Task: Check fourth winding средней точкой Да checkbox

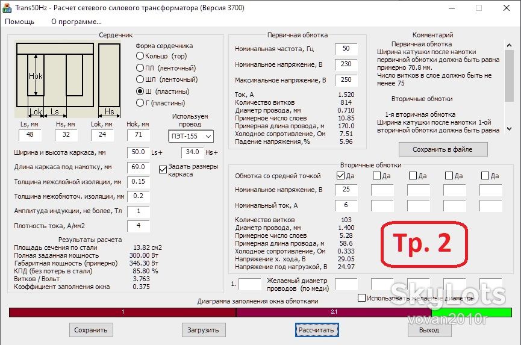Action: coord(449,175)
